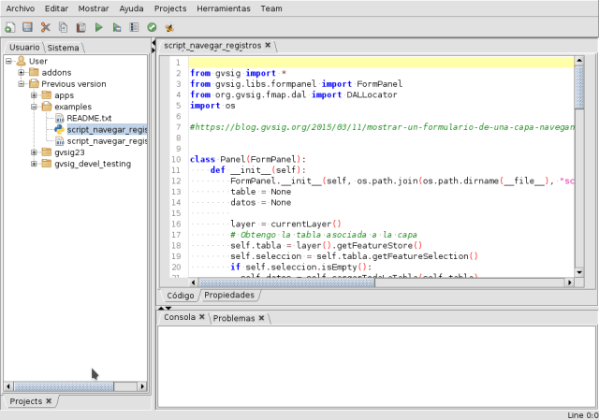Click the Save (floppy disk) icon
Viewport: 599px width, 420px height.
[27, 28]
